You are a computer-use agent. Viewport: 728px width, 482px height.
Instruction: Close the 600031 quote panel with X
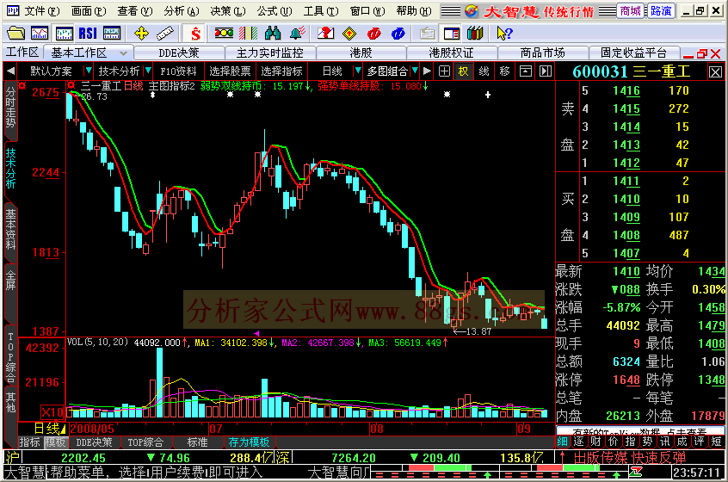click(715, 72)
